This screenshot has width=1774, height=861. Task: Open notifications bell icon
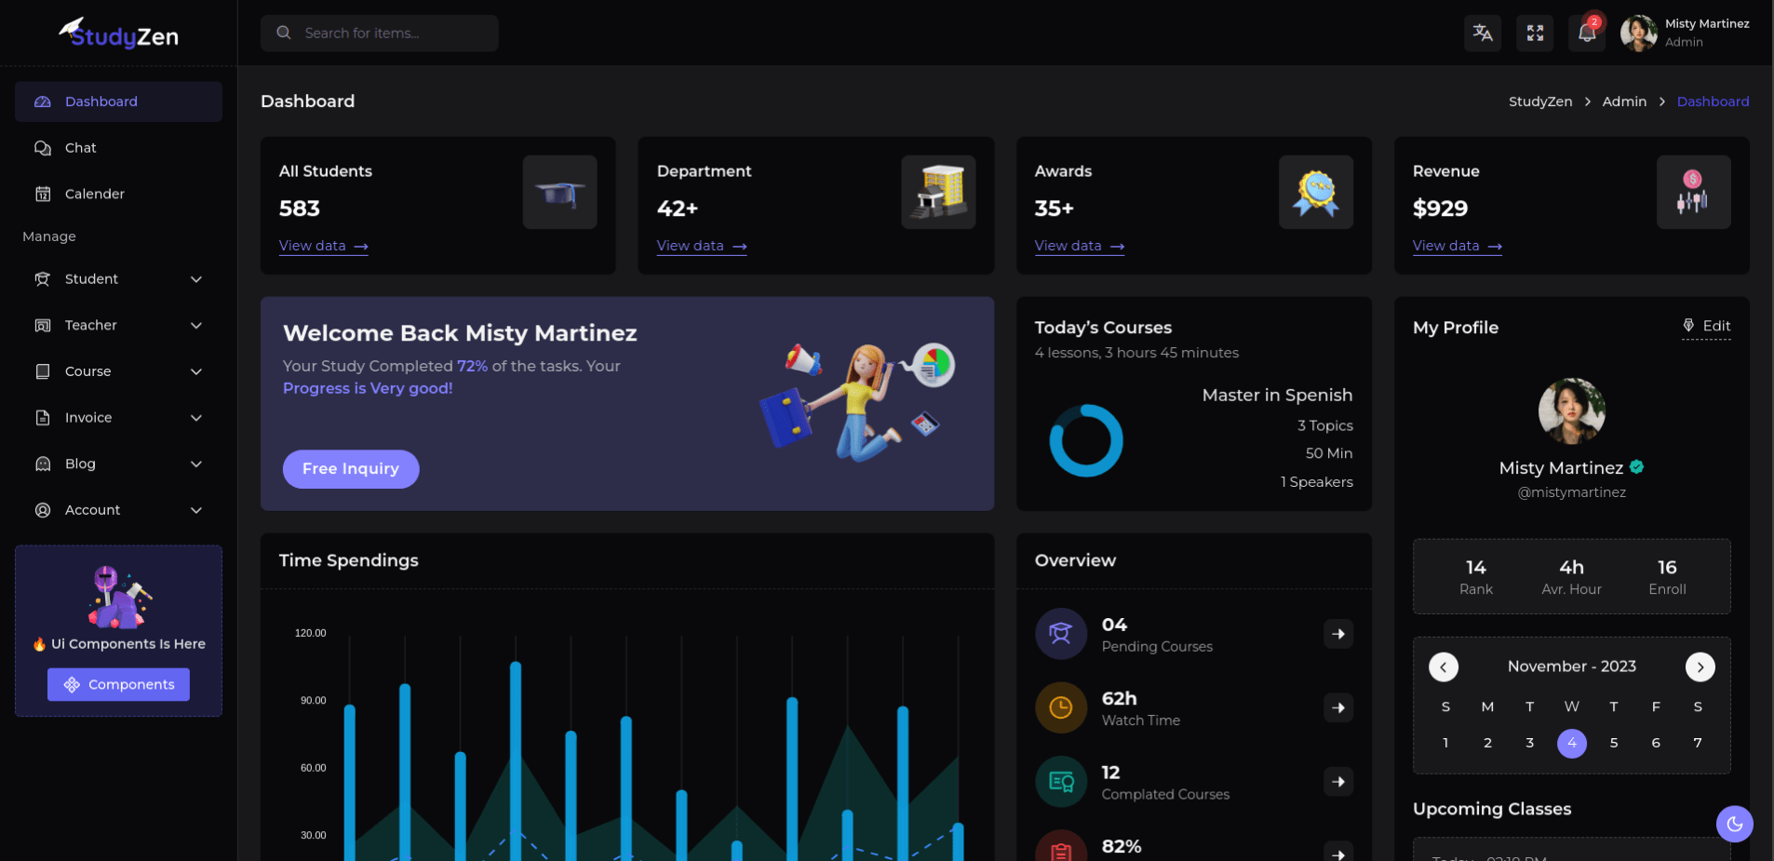click(x=1587, y=34)
